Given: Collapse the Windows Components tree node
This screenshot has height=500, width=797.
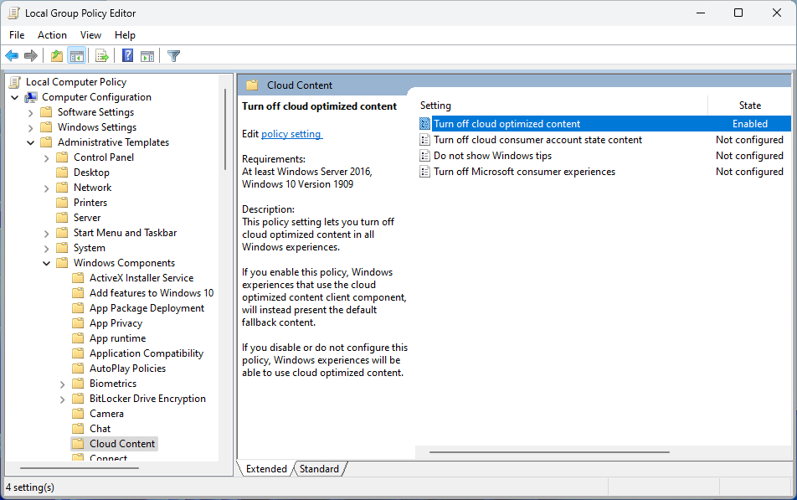Looking at the screenshot, I should pyautogui.click(x=48, y=262).
